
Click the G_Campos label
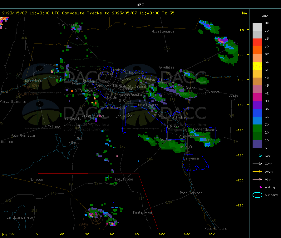212,91
